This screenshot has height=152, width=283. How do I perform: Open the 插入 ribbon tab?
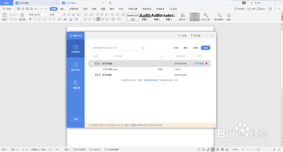63,9
